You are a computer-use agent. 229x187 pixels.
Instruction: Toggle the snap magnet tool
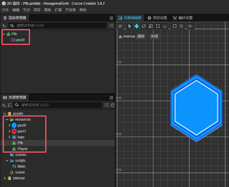pos(165,26)
